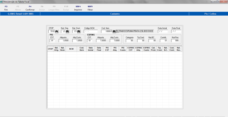Click the F2 Alterar toolbar button

[18, 8]
